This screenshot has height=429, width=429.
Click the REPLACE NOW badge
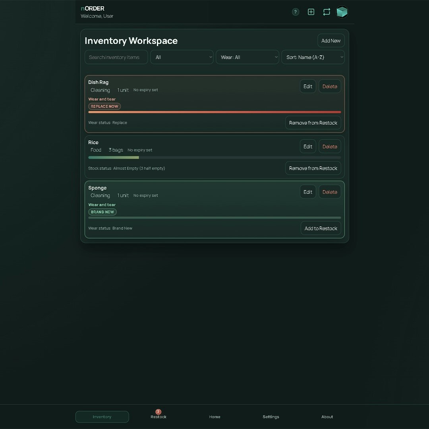104,106
